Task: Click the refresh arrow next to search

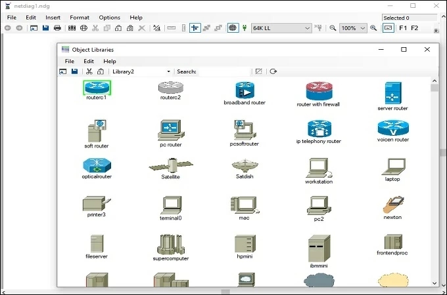Action: [x=273, y=71]
